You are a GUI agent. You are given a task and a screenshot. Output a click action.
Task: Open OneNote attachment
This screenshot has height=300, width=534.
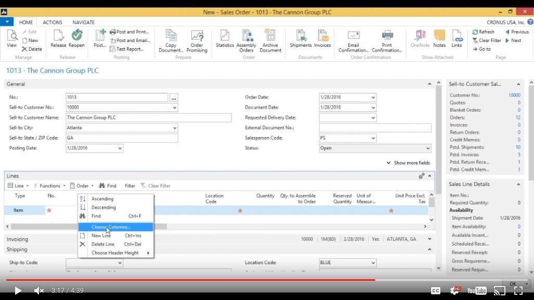420,38
